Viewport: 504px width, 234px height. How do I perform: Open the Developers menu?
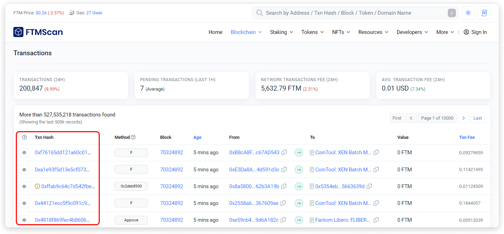point(412,32)
